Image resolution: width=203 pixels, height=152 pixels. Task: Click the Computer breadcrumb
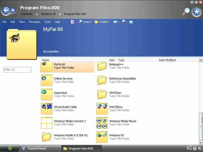(x=27, y=14)
